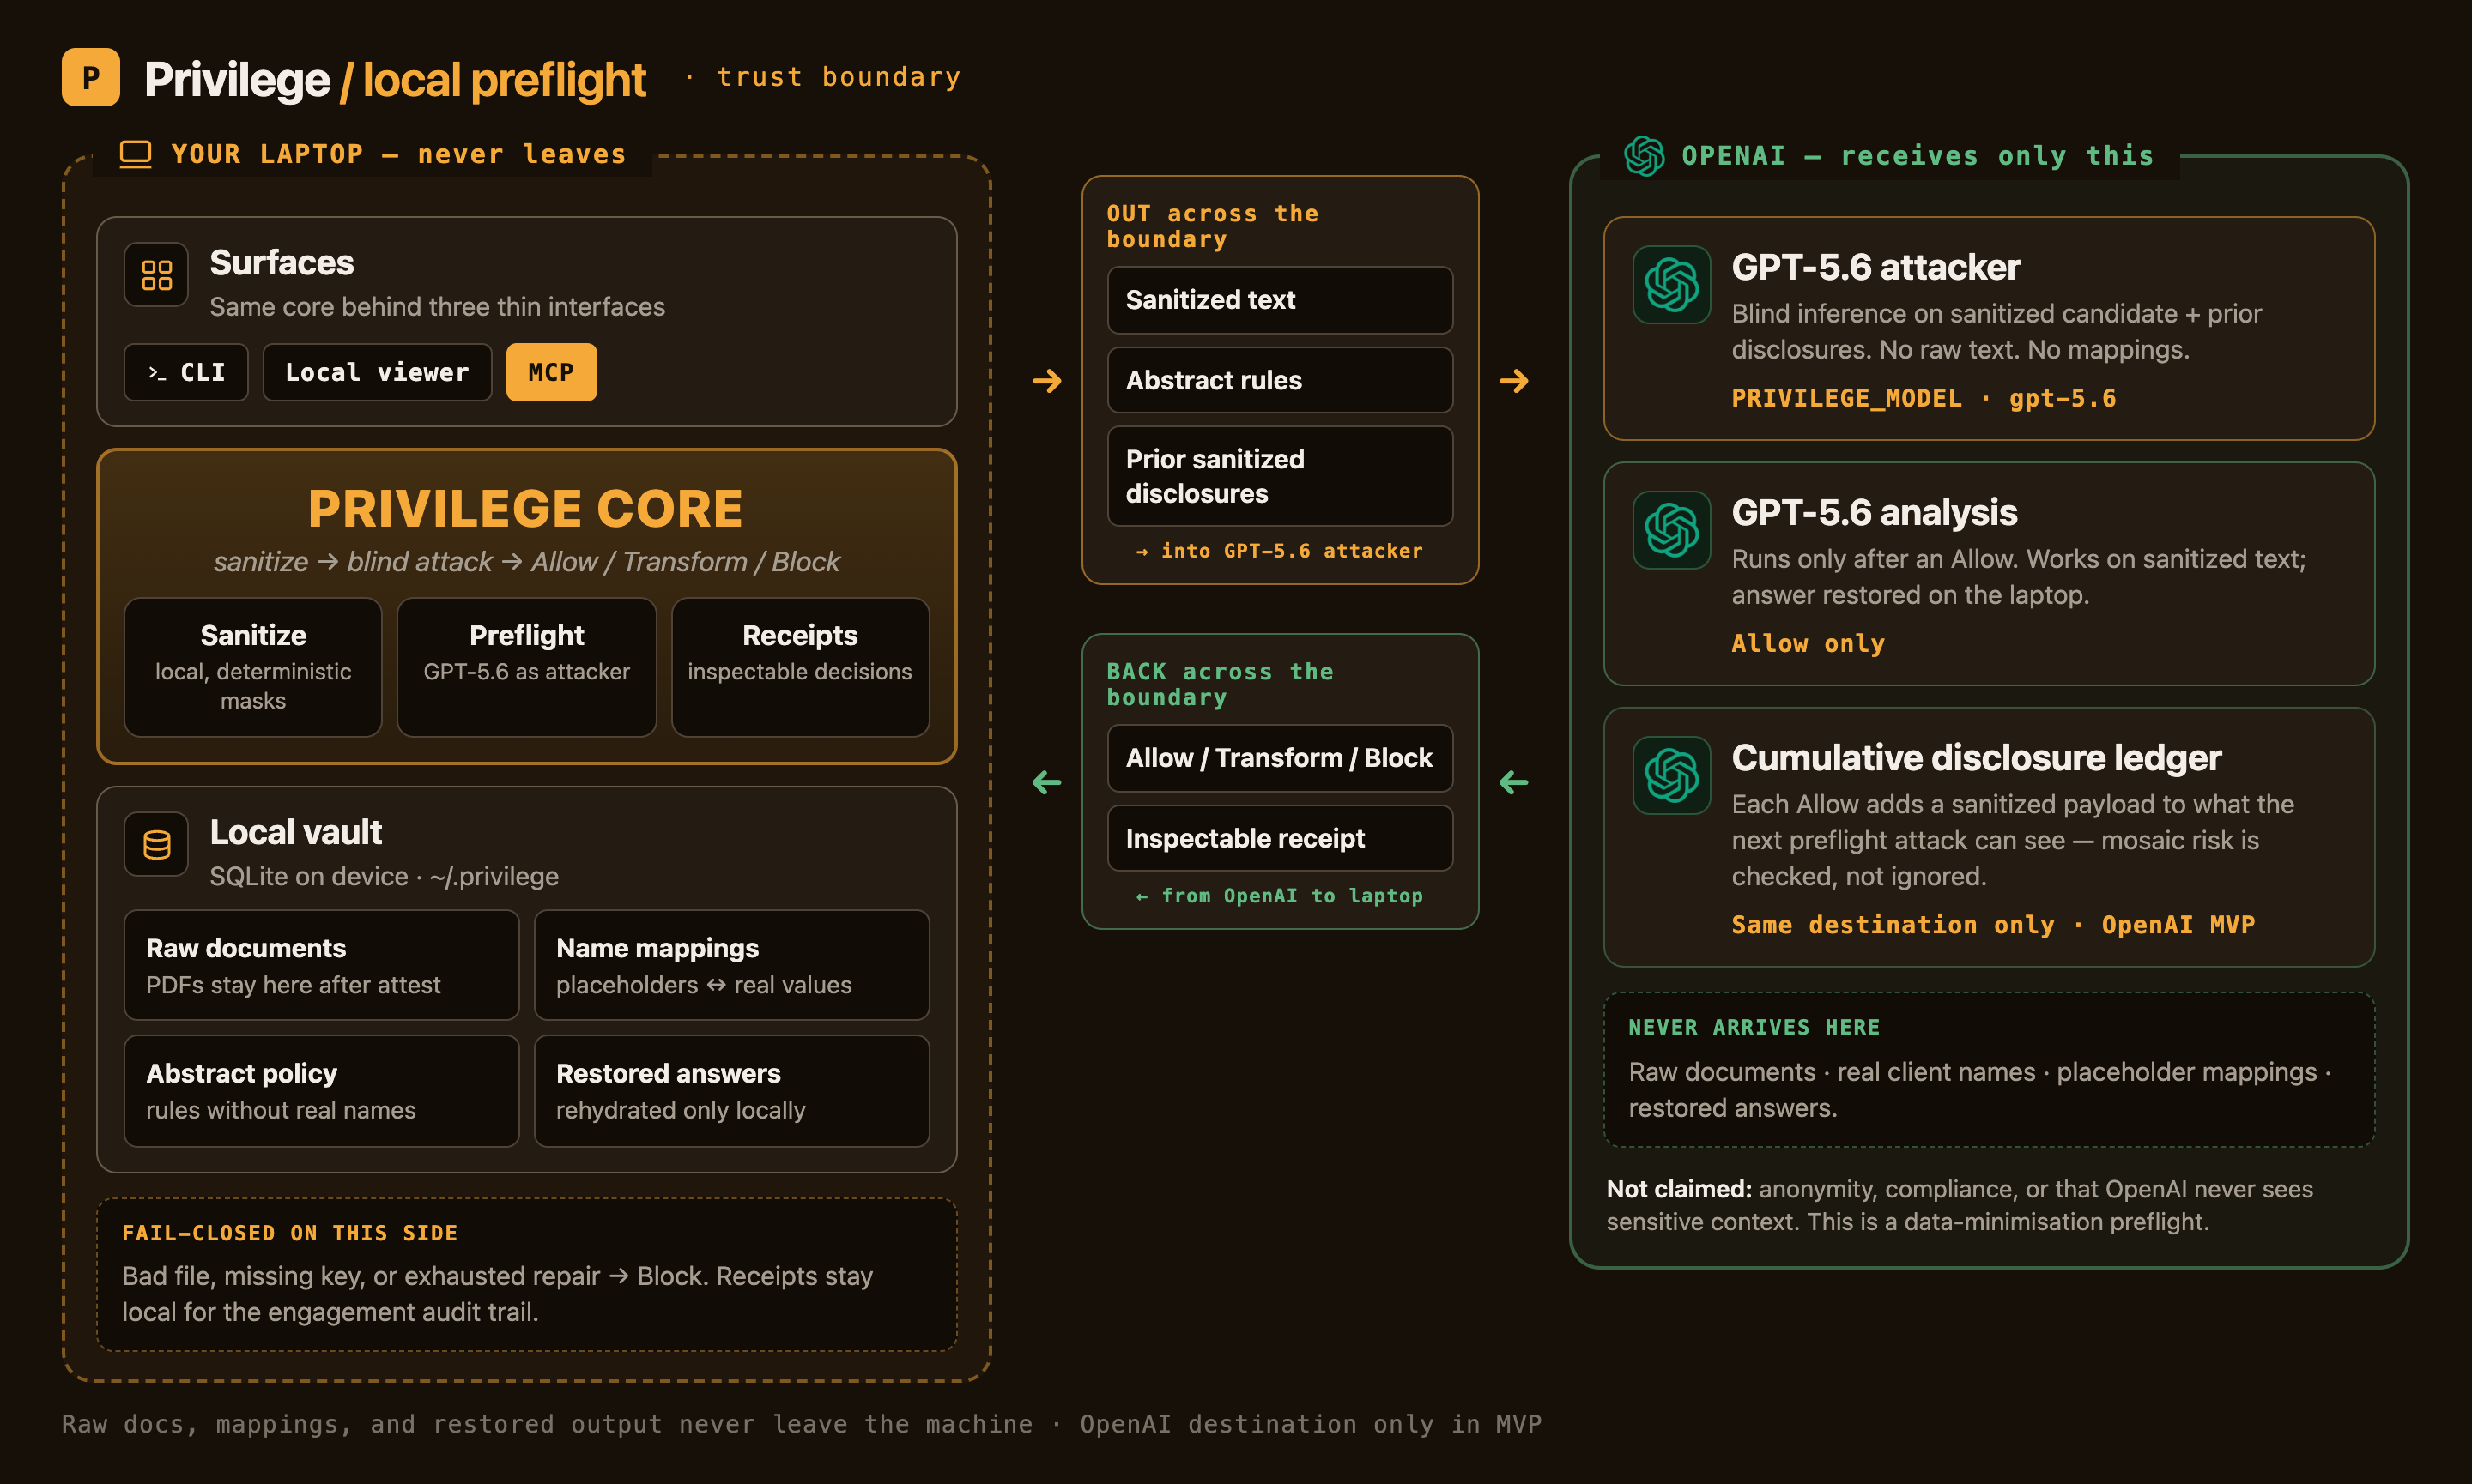This screenshot has height=1484, width=2472.
Task: Click the GPT-5.6 analysis heading
Action: pyautogui.click(x=1874, y=512)
